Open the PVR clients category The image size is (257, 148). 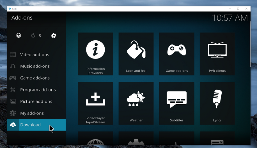coord(217,54)
